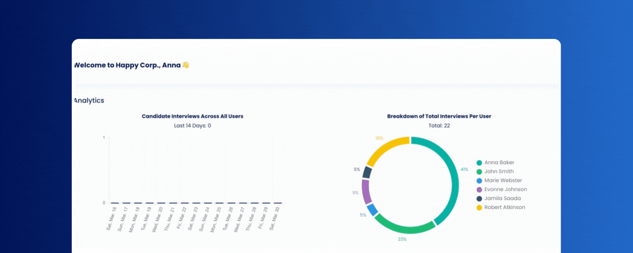Click Evonne Johnson's purple legend dot
The image size is (633, 253).
479,190
